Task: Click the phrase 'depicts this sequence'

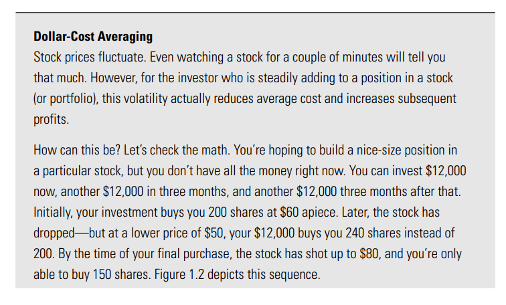Action: [264, 274]
